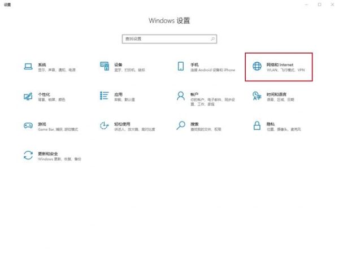339x255 pixels.
Task: Click the 游戏 title text
Action: coord(42,124)
